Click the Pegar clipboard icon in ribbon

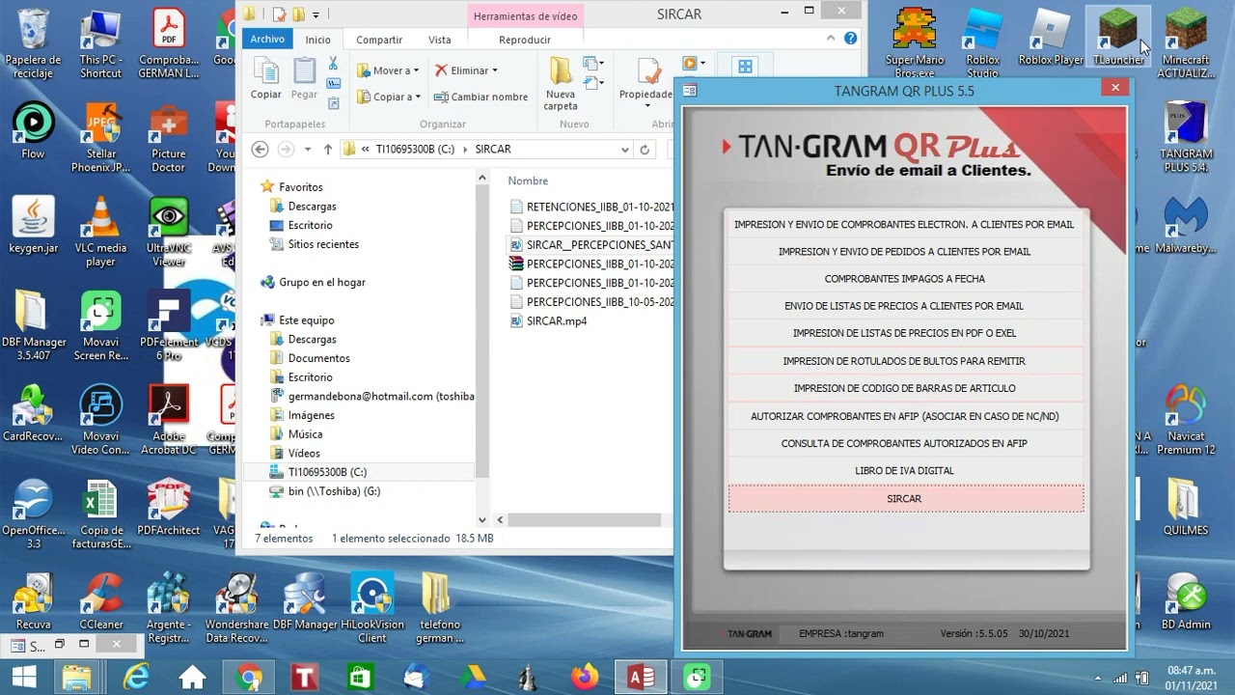(x=304, y=78)
